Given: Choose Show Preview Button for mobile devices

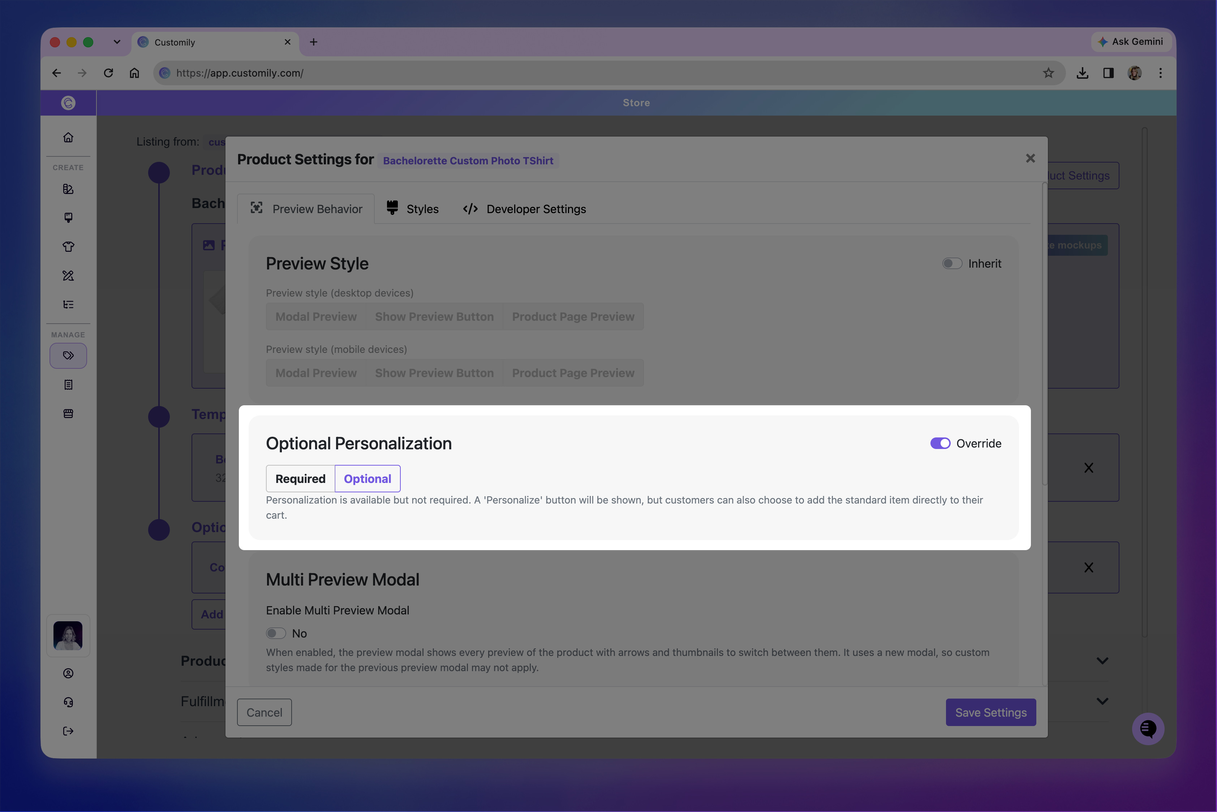Looking at the screenshot, I should [x=434, y=373].
